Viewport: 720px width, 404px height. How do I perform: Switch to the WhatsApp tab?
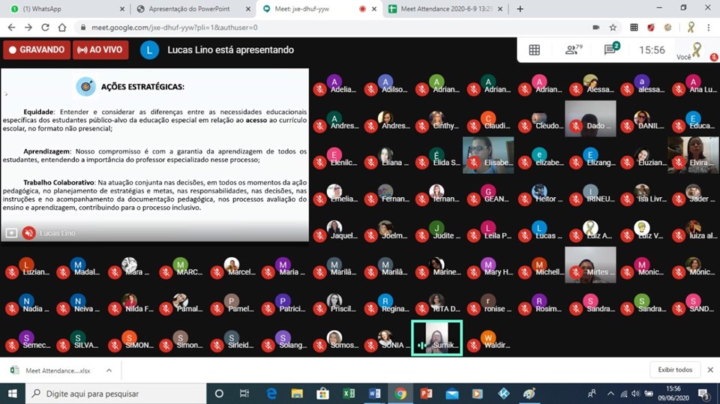point(63,9)
